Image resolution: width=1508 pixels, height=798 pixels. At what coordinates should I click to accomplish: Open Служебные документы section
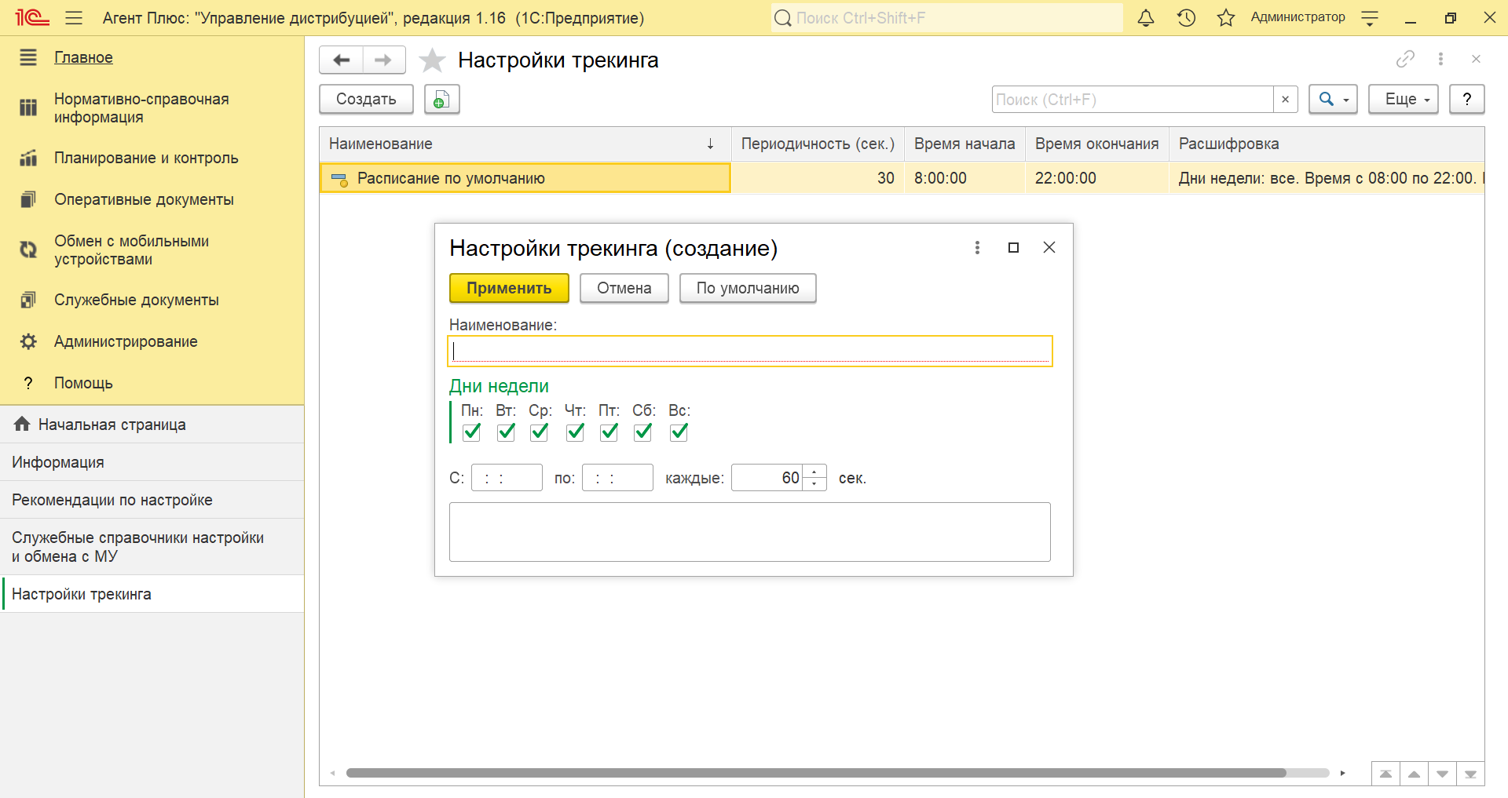click(137, 300)
